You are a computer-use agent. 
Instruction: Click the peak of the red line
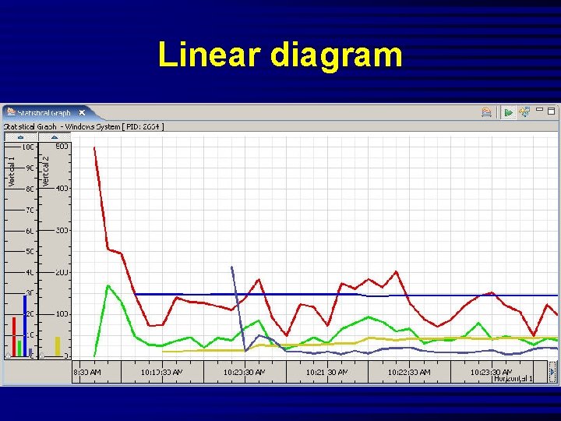pyautogui.click(x=94, y=147)
